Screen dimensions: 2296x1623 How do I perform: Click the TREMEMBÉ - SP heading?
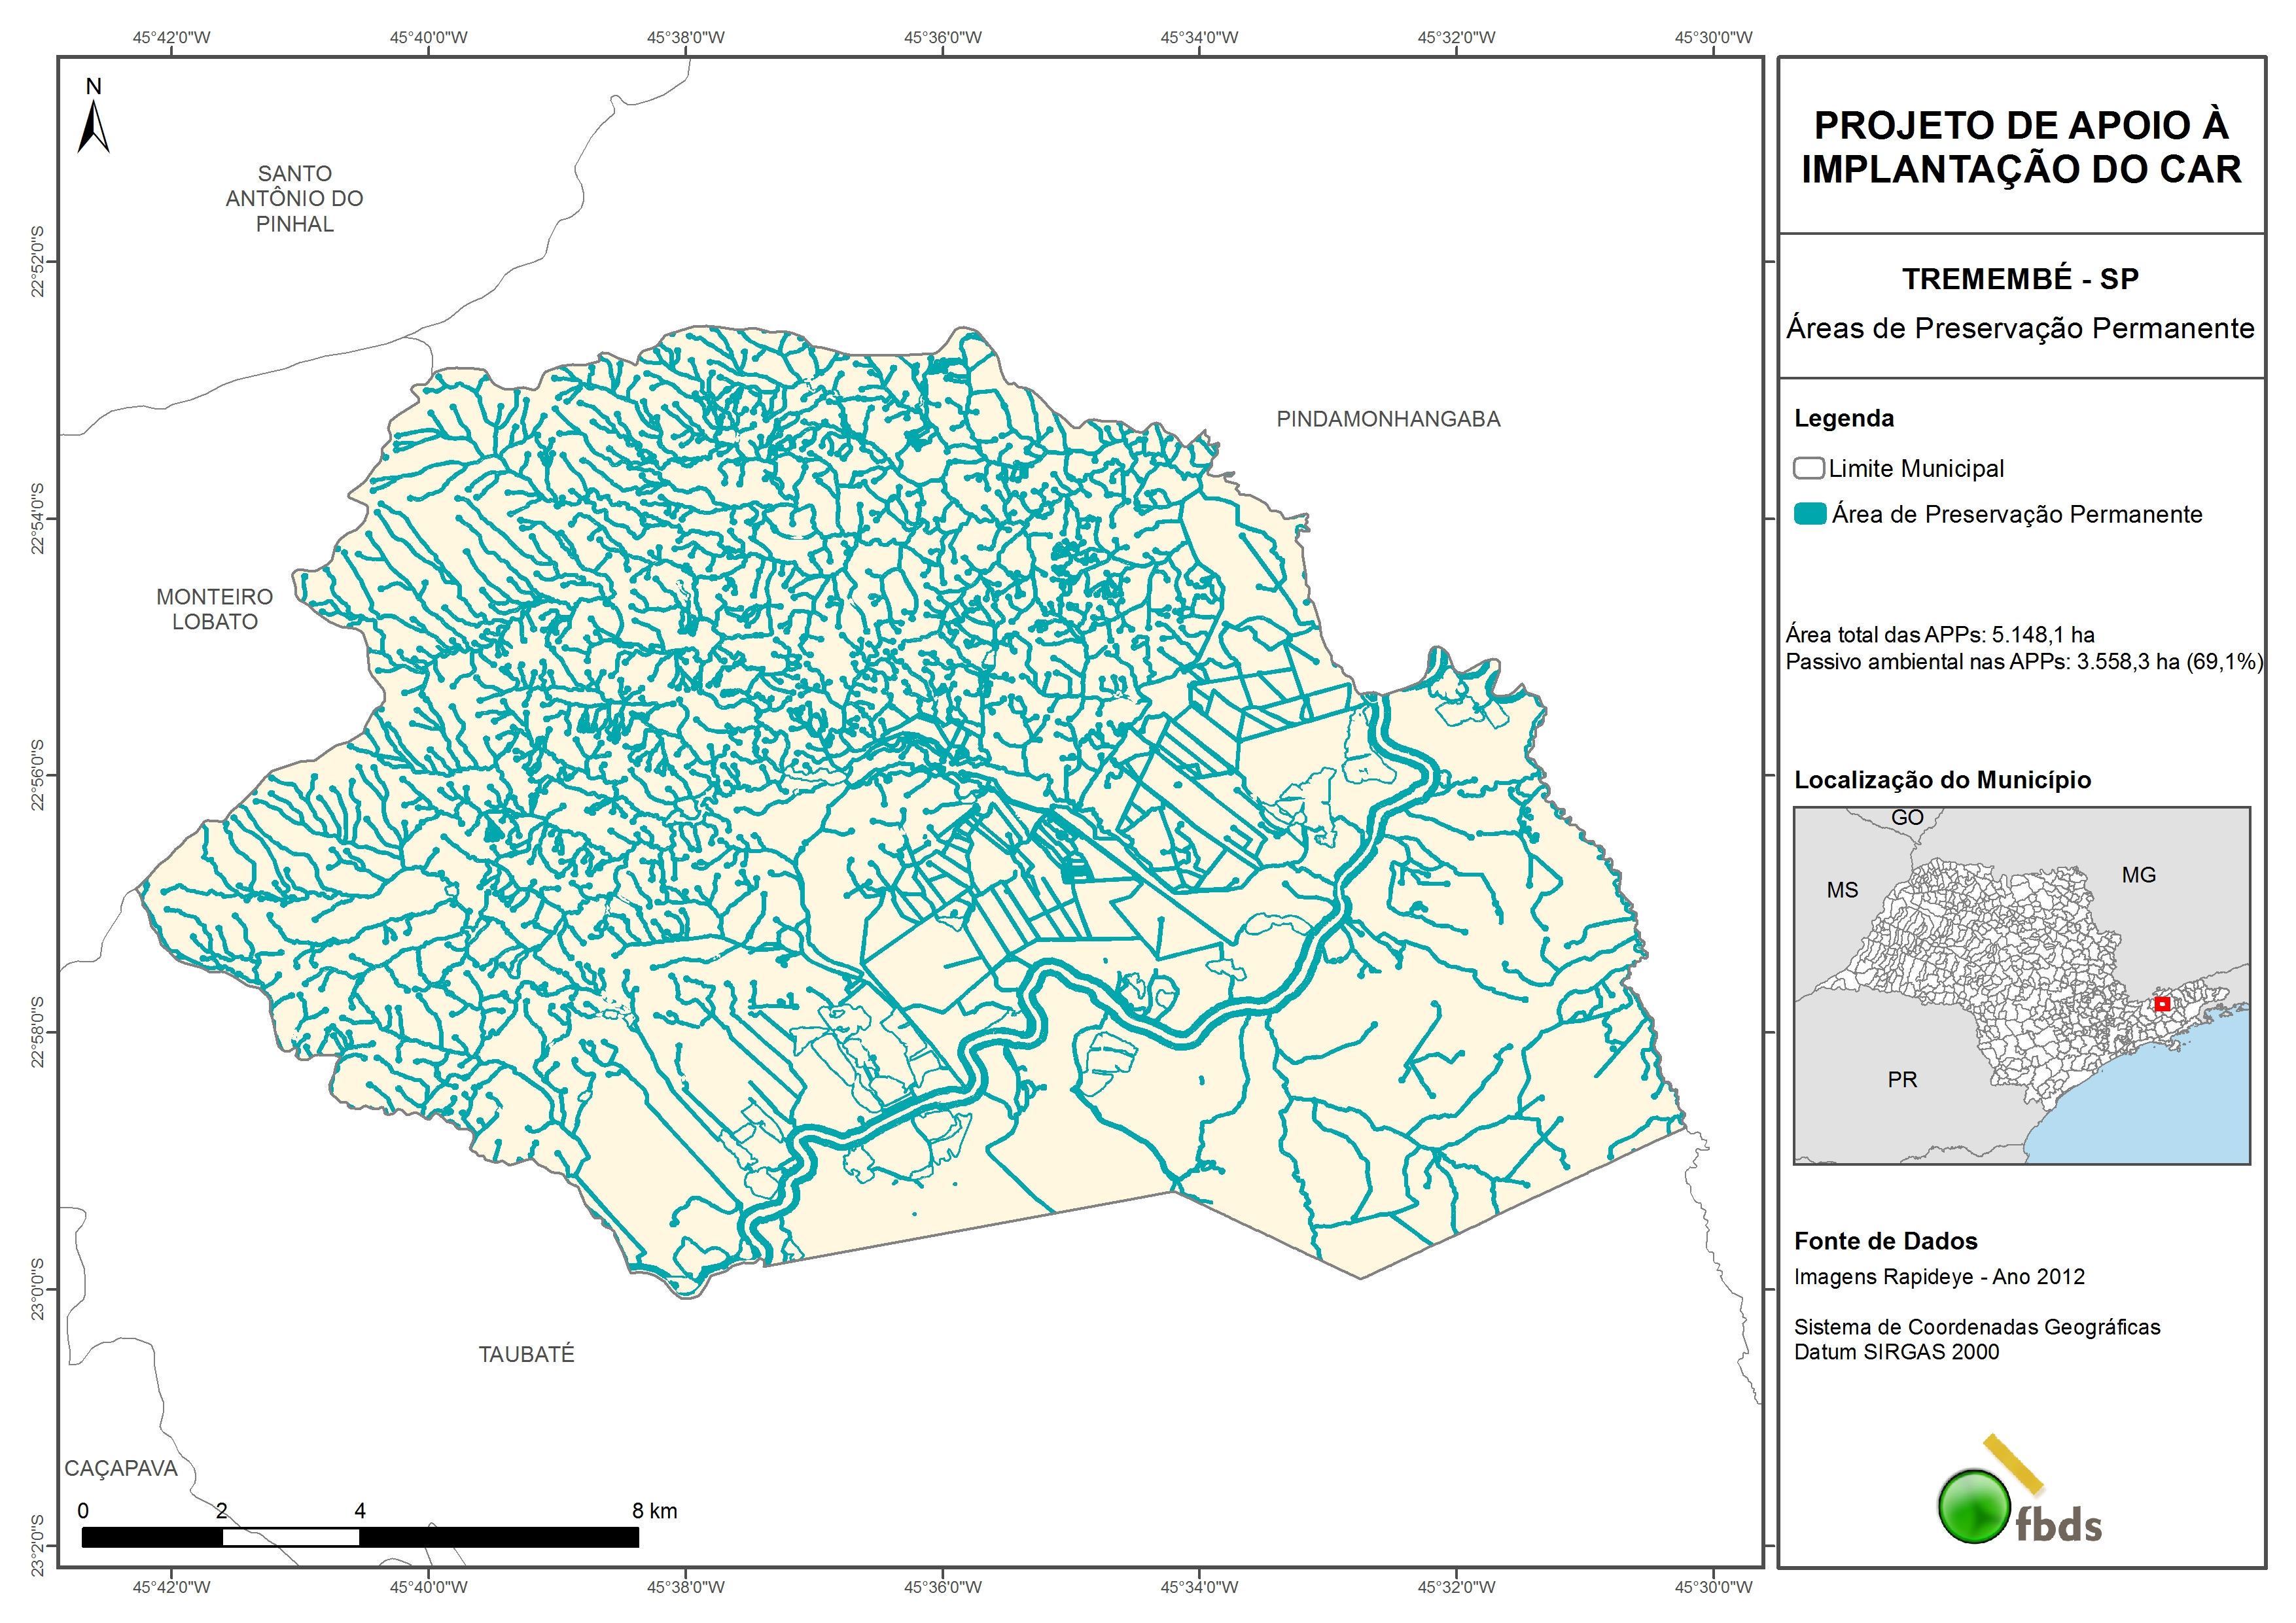(x=2020, y=279)
